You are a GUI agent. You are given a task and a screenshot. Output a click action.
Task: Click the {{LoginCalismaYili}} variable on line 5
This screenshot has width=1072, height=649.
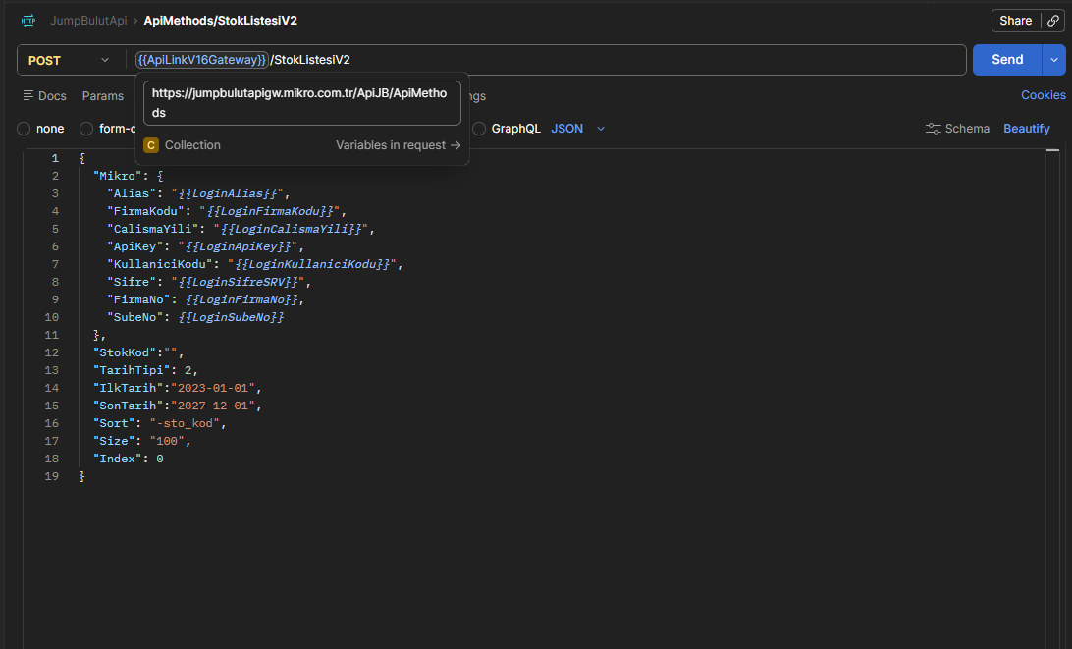tap(292, 229)
